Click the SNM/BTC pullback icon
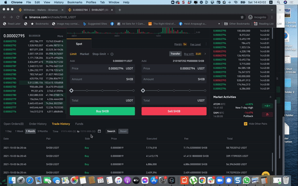Image resolution: width=298 pixels, height=186 pixels. (x=267, y=114)
